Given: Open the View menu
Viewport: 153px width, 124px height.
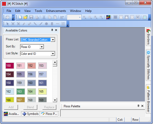Looking at the screenshot, I should tap(27, 11).
